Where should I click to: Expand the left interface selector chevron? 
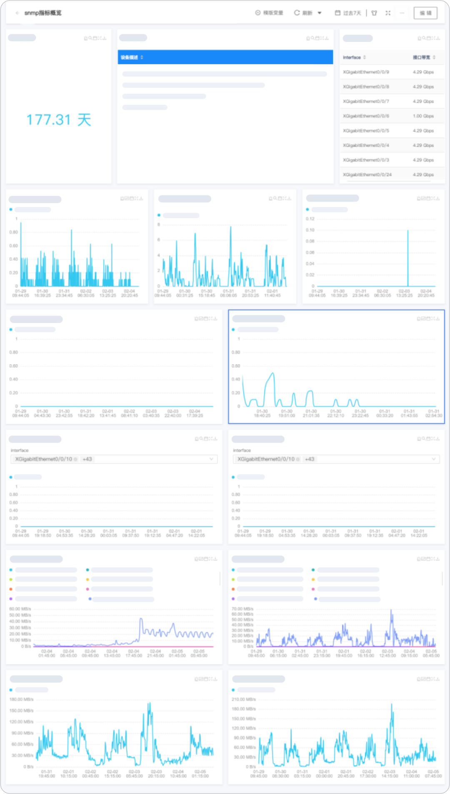[x=211, y=459]
